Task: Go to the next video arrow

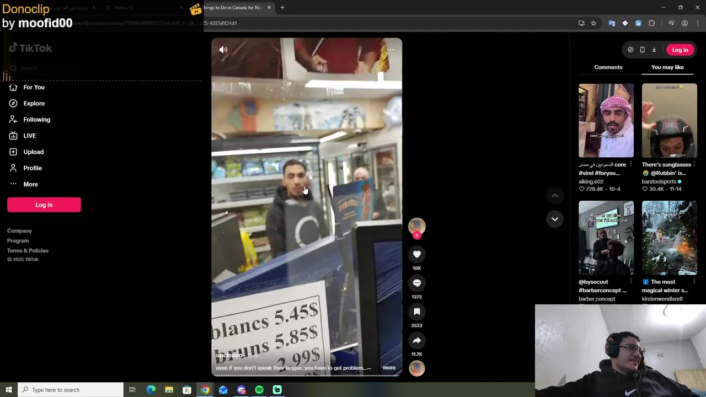Action: pyautogui.click(x=555, y=219)
